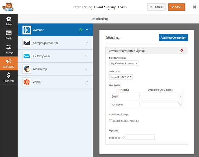Click the Email Signup Form title
This screenshot has height=157, width=199.
[x=110, y=7]
